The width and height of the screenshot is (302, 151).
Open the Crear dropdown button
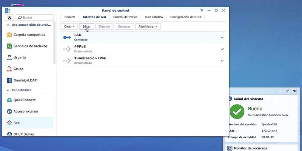tap(69, 26)
